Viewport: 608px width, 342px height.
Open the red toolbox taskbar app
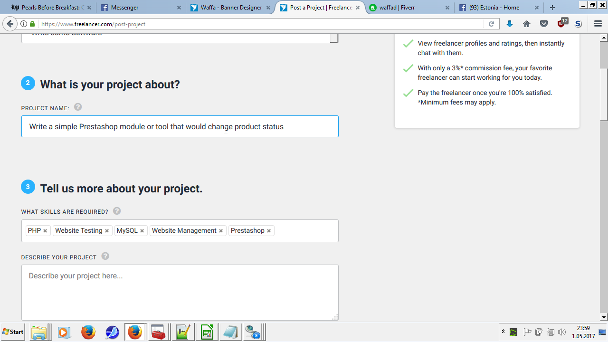158,332
